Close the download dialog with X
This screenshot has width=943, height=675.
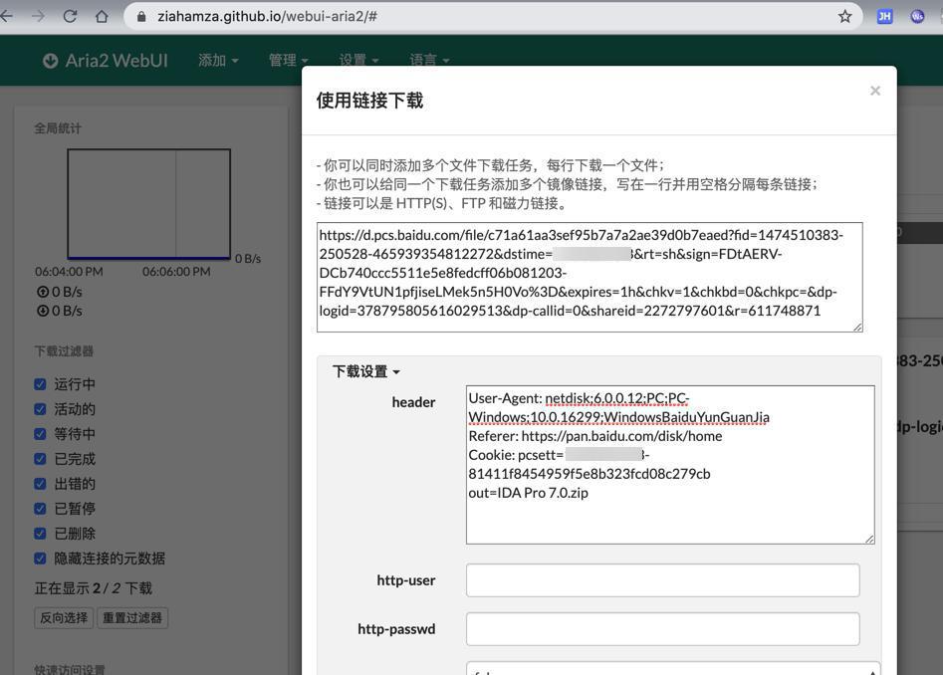click(x=875, y=91)
